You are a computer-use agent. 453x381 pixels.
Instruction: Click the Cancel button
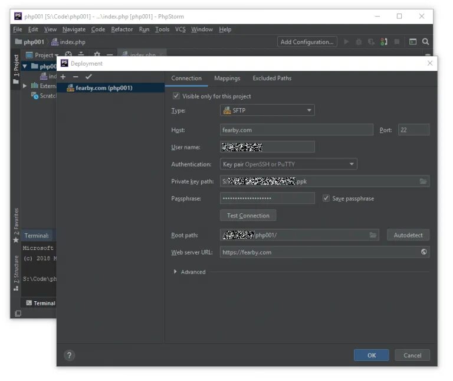click(x=412, y=355)
